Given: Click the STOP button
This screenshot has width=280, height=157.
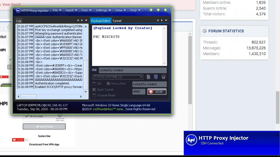Looking at the screenshot, I should pyautogui.click(x=157, y=92).
